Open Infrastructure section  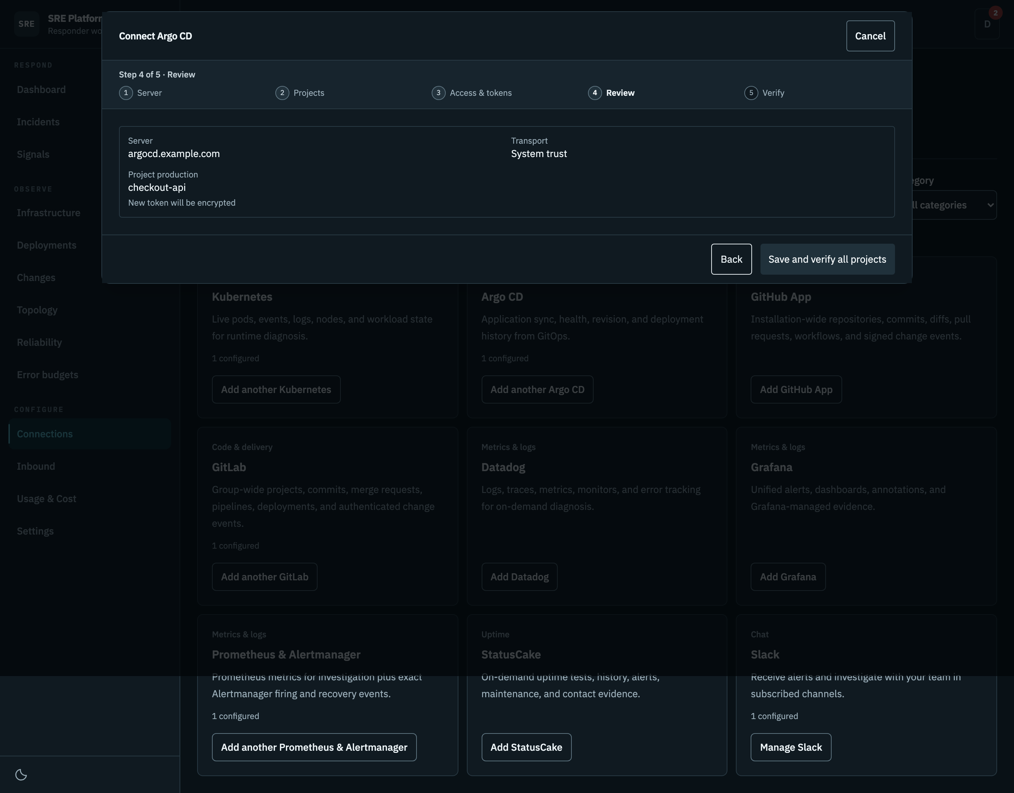click(90, 213)
